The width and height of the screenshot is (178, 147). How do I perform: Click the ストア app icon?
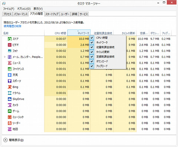(10, 39)
